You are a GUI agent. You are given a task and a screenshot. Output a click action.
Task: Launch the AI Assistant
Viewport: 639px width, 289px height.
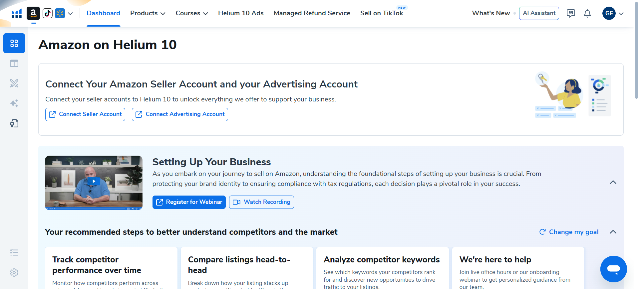point(539,13)
